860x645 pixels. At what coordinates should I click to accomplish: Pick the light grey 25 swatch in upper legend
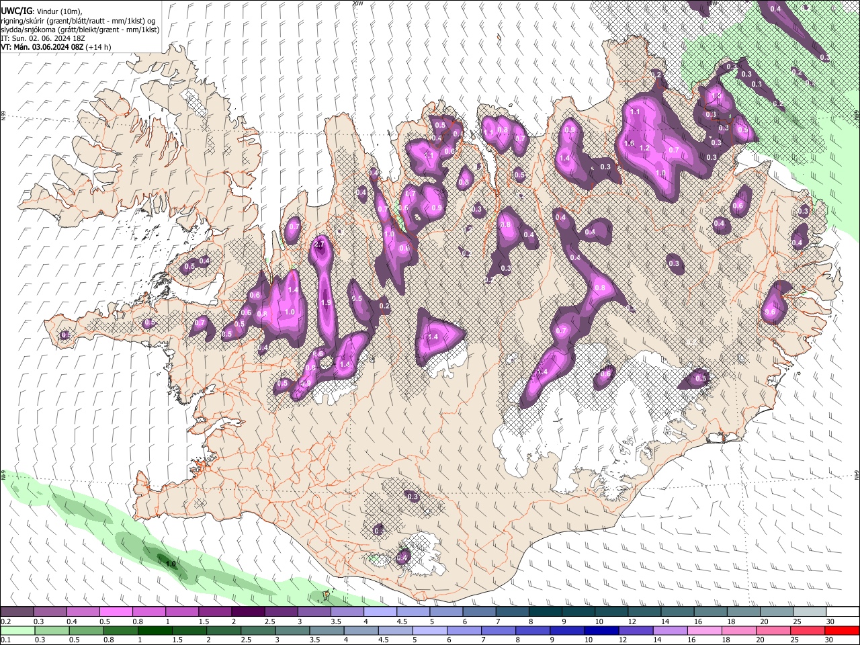point(810,611)
